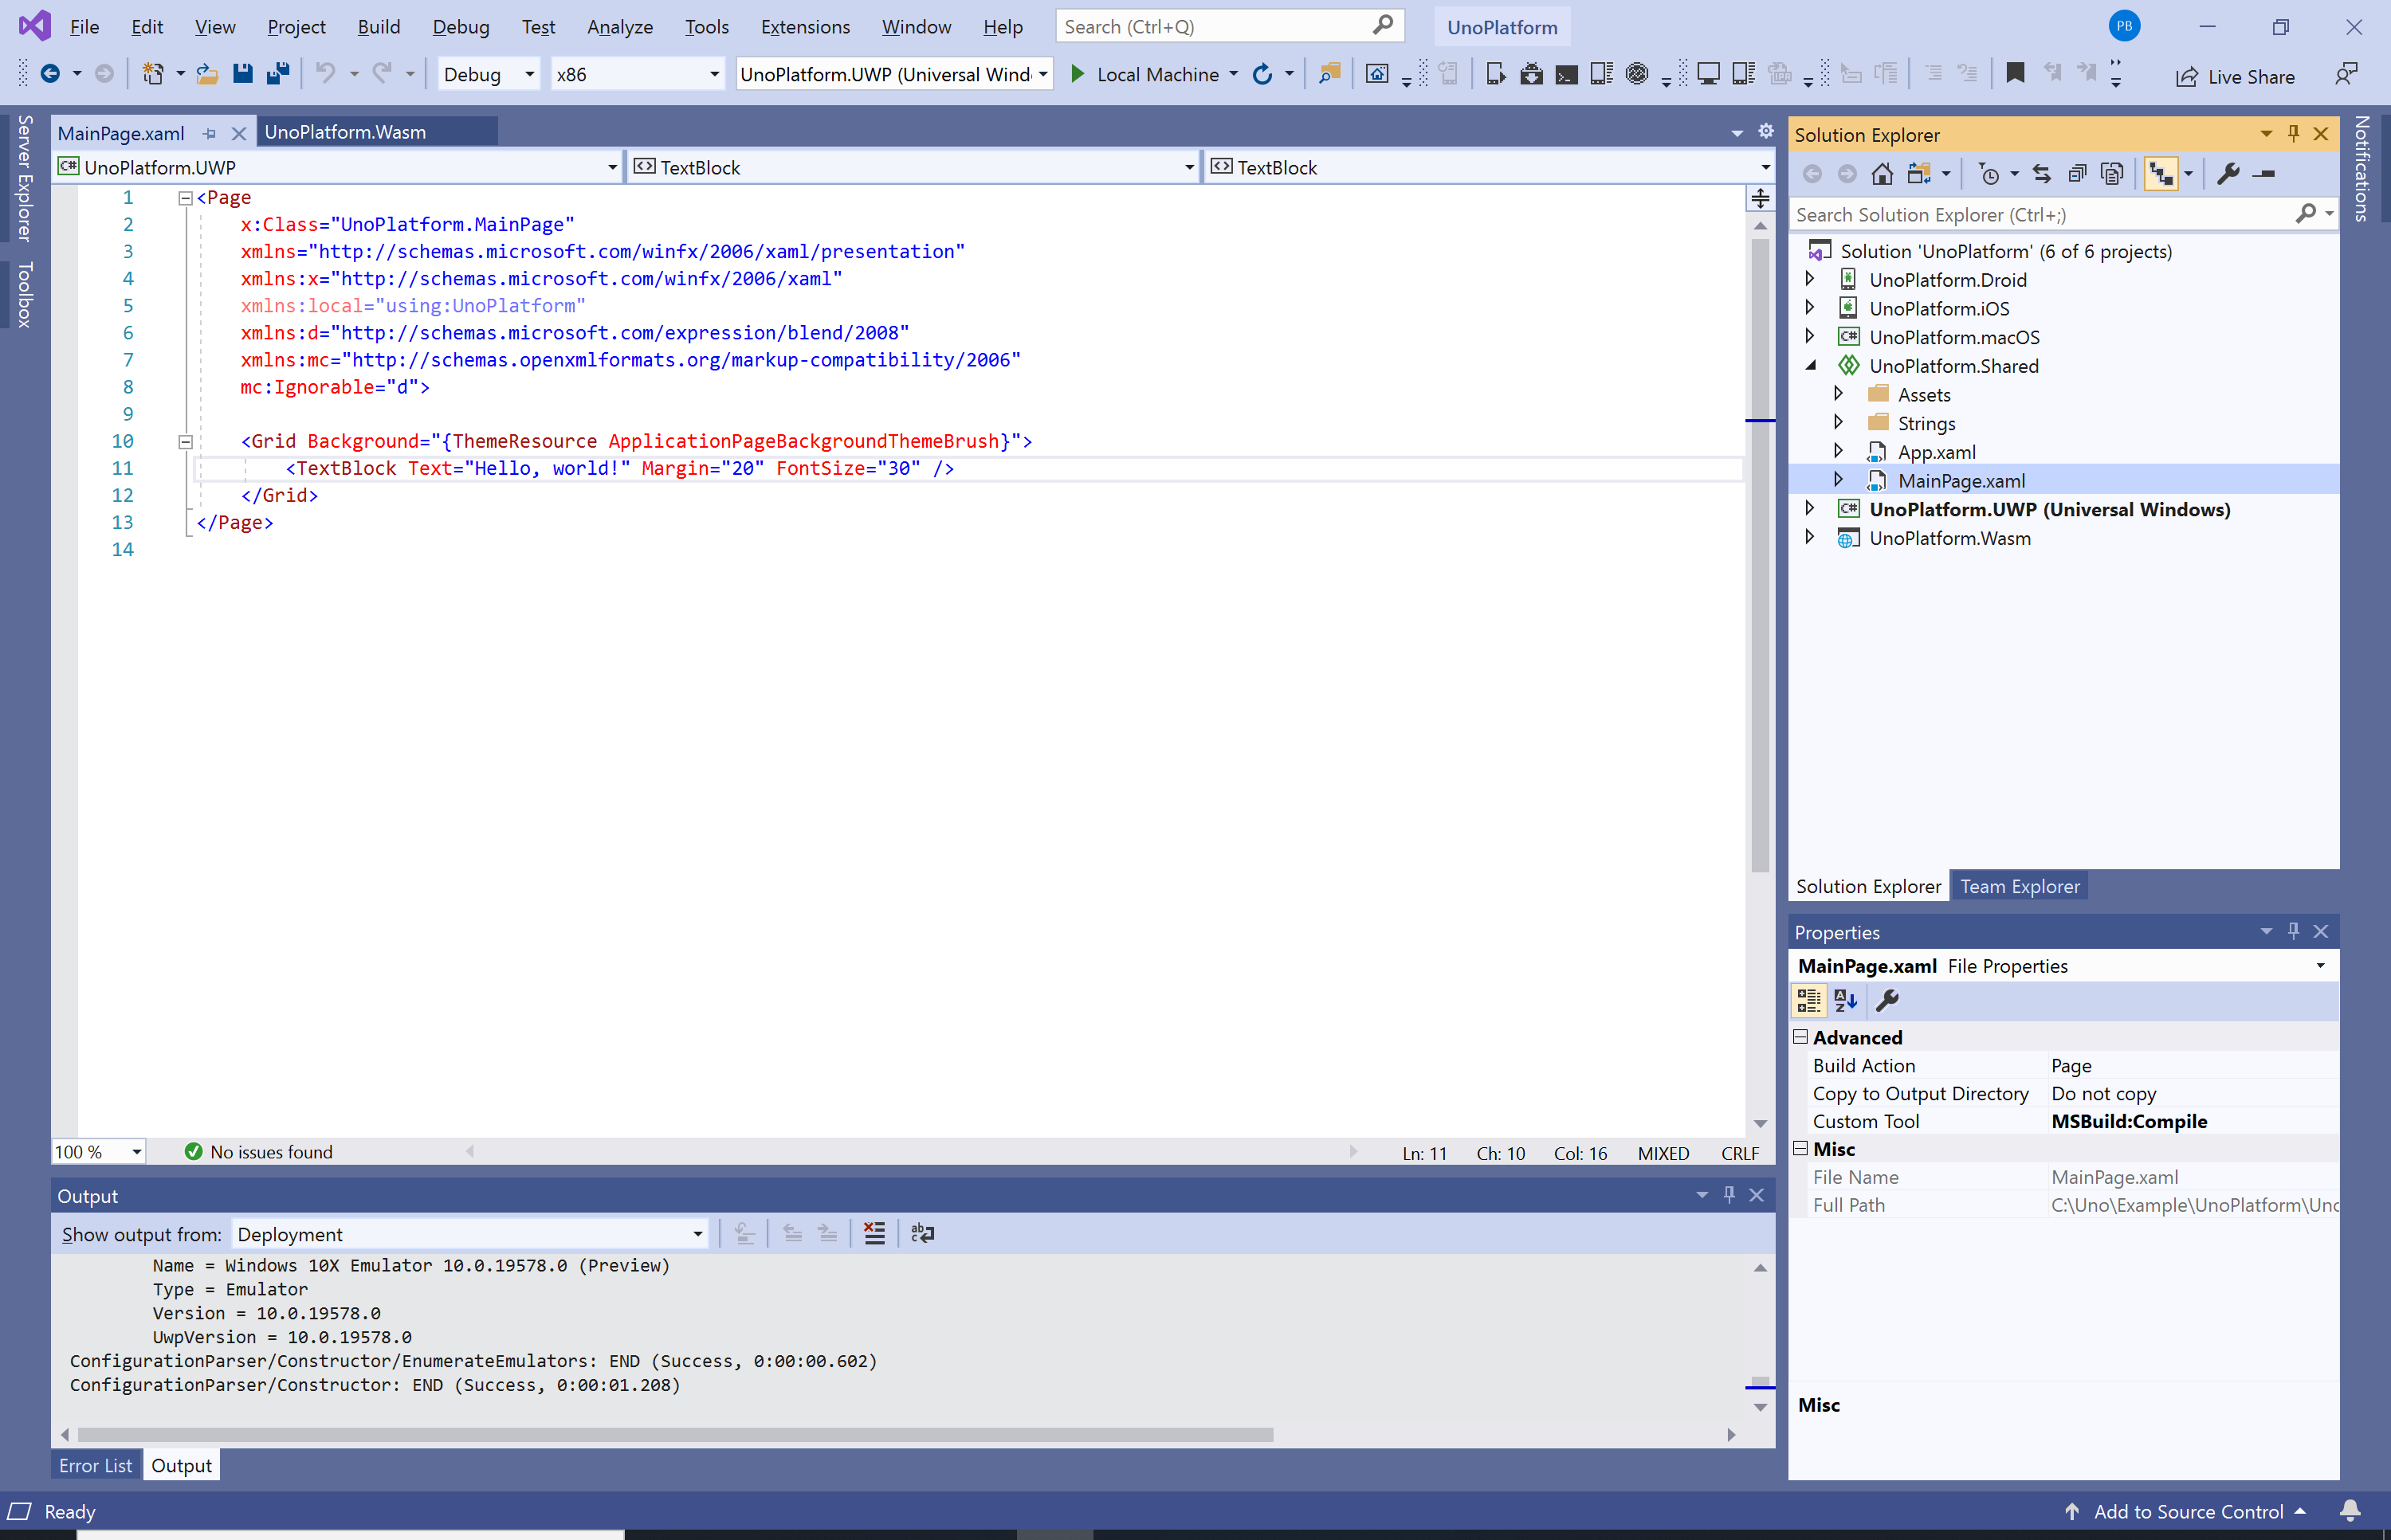Click the Find in Files folder search icon
Screen dimensions: 2391x1540
tap(1329, 73)
